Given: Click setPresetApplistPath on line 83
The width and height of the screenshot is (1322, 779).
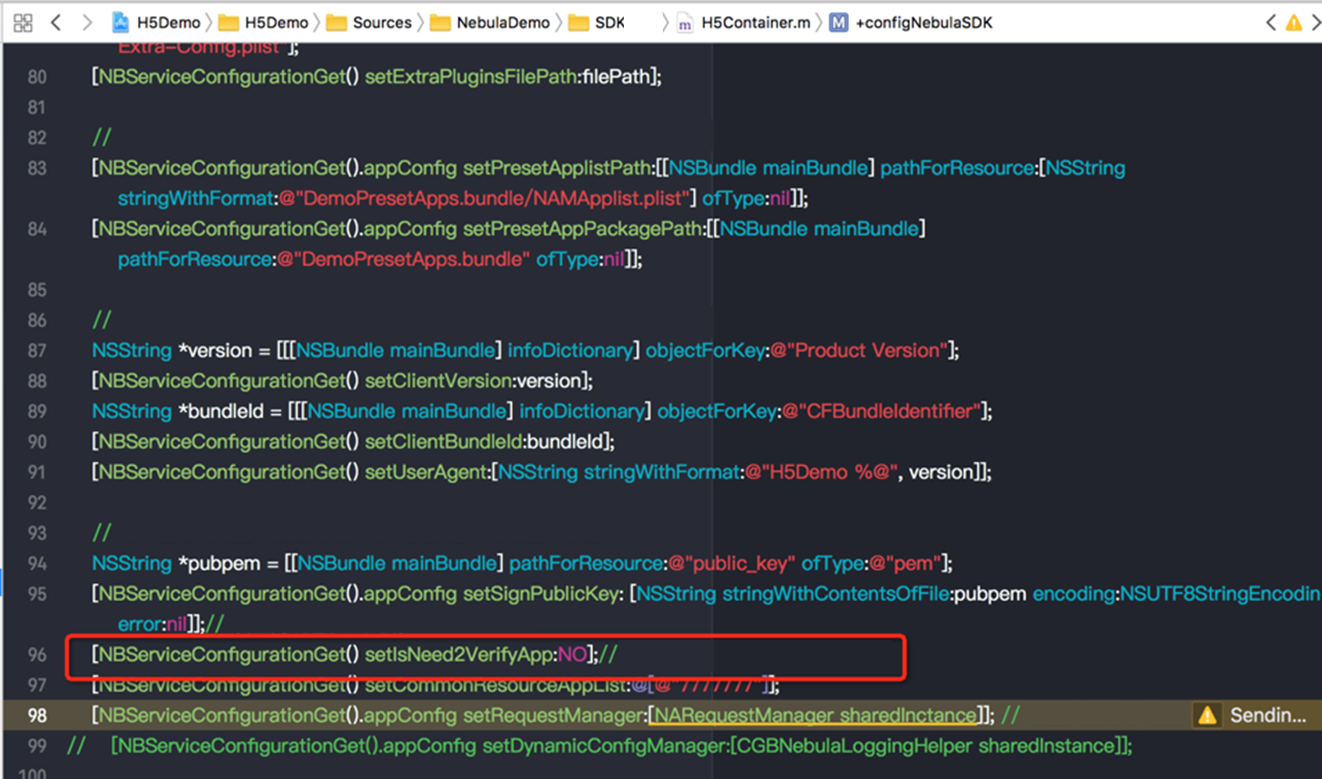Looking at the screenshot, I should pyautogui.click(x=557, y=168).
